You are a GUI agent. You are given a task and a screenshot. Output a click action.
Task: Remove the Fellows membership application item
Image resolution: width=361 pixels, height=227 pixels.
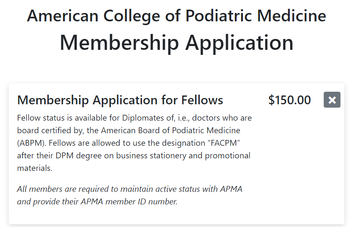pos(332,100)
